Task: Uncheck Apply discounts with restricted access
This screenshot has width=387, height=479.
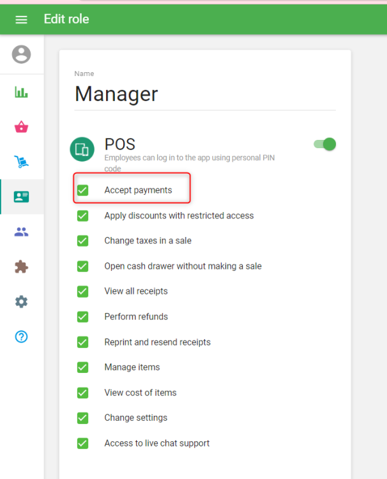Action: point(83,216)
